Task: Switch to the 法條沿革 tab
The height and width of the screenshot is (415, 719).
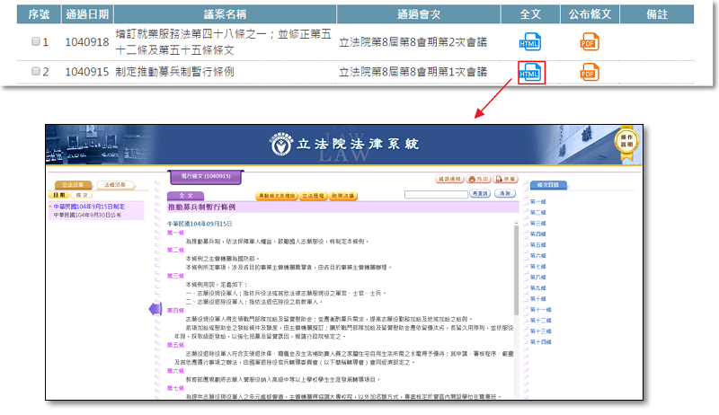Action: (113, 184)
